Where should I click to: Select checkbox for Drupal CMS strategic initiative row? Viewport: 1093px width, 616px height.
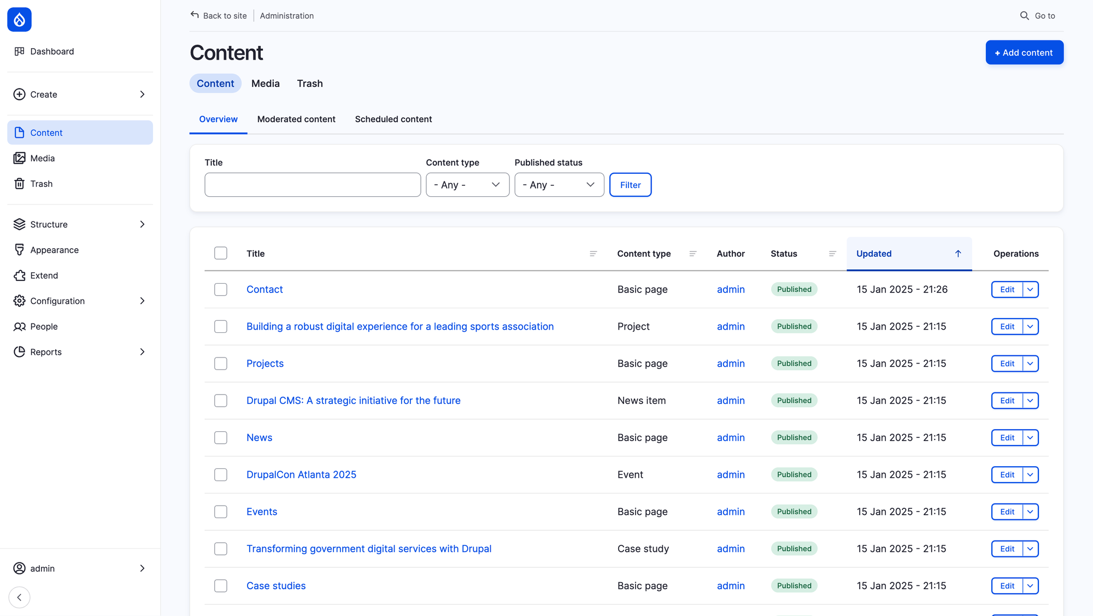click(221, 401)
